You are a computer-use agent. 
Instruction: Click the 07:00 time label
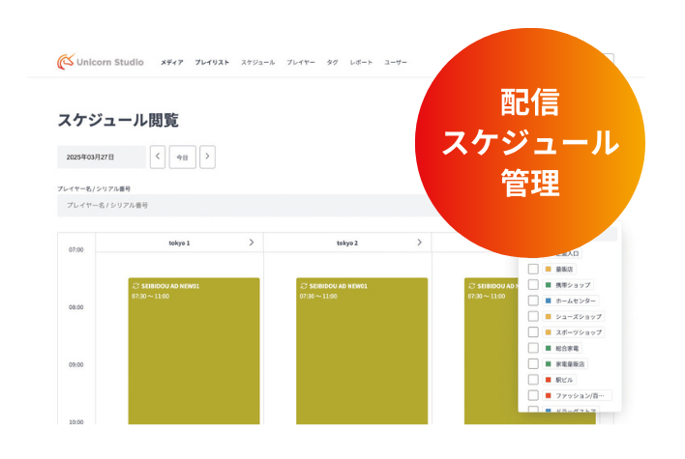pos(76,249)
